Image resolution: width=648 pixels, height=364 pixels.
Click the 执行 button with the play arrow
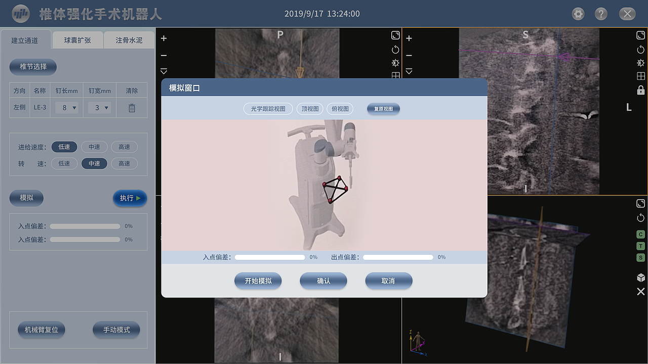point(130,198)
